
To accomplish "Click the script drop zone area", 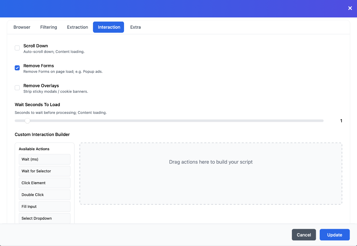I will (x=211, y=174).
